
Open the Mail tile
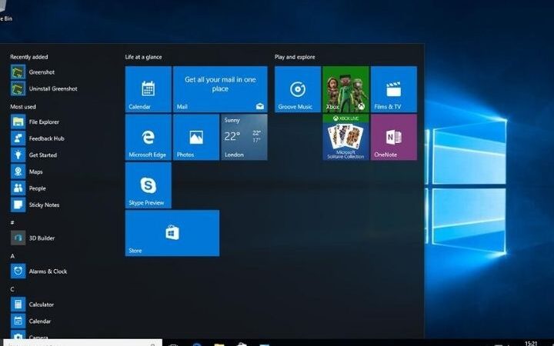tap(220, 89)
